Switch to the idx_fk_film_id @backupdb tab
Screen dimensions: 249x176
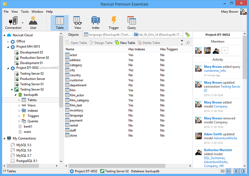[x=158, y=34]
